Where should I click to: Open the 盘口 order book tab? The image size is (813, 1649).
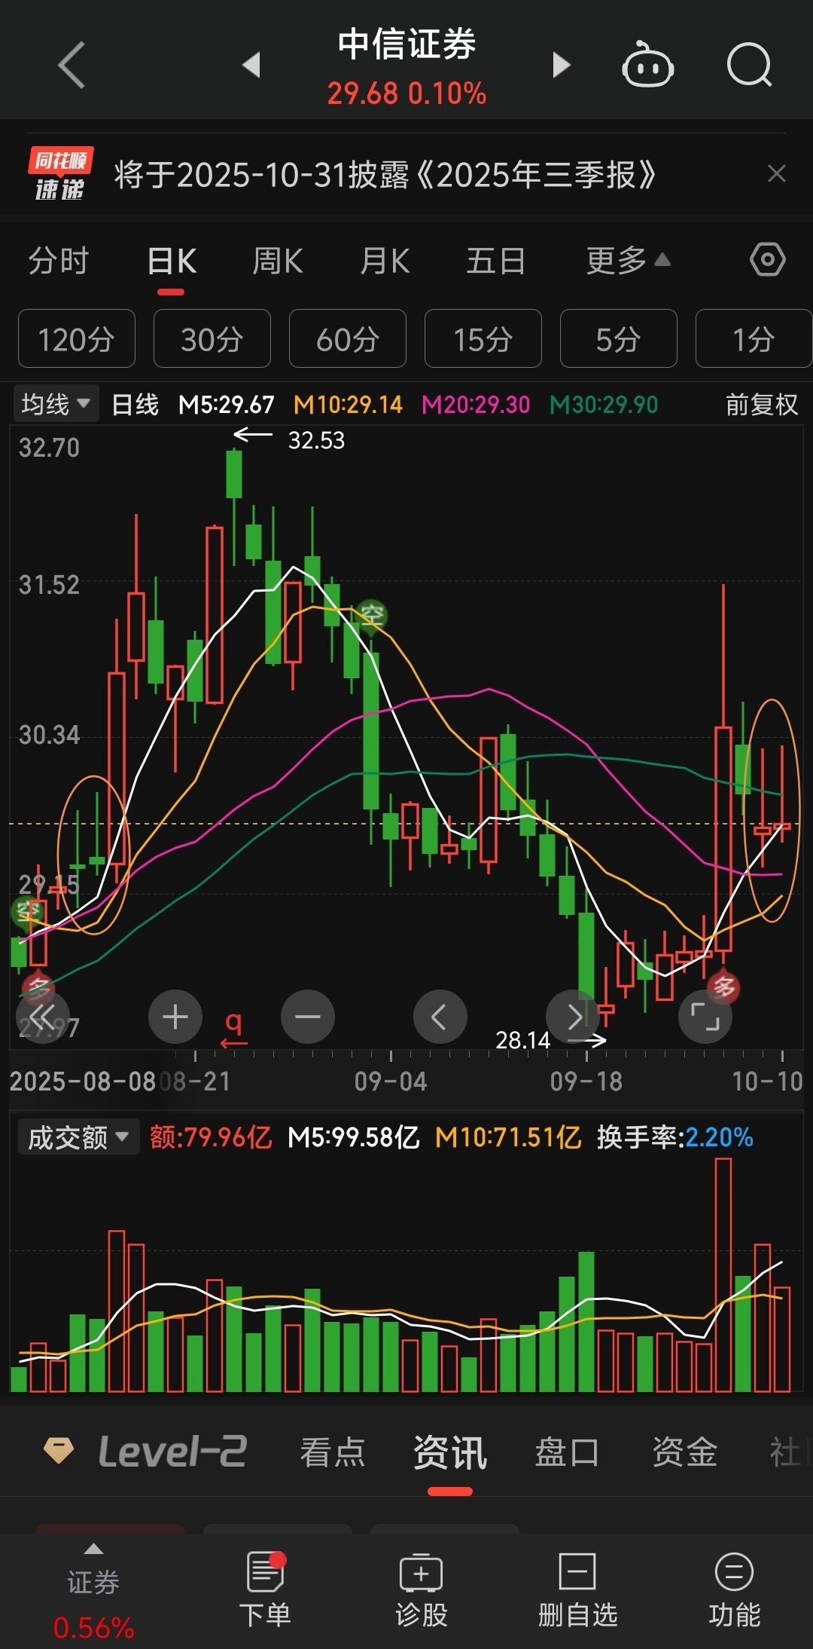567,1452
